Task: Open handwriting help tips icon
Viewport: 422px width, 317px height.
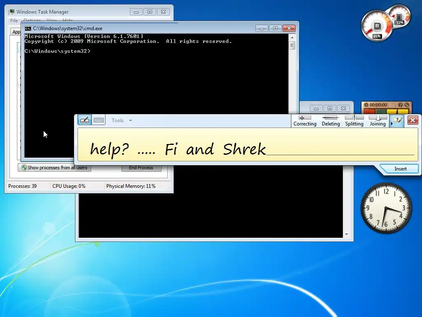Action: [x=398, y=120]
